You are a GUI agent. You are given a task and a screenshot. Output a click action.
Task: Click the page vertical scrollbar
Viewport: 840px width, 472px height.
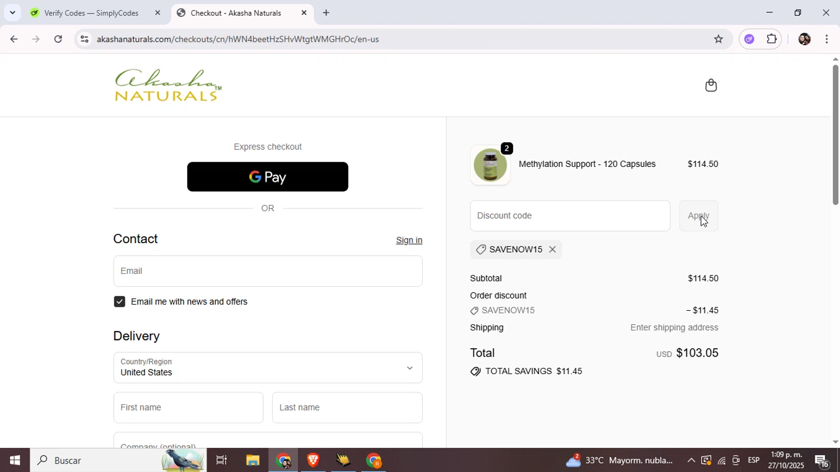835,135
